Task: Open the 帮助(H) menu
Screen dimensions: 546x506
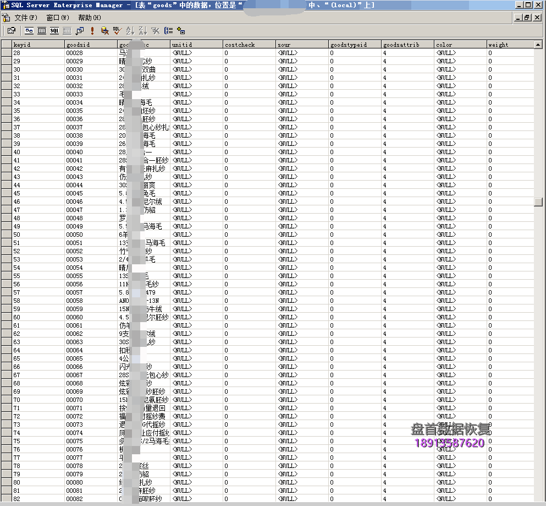Action: pos(89,18)
